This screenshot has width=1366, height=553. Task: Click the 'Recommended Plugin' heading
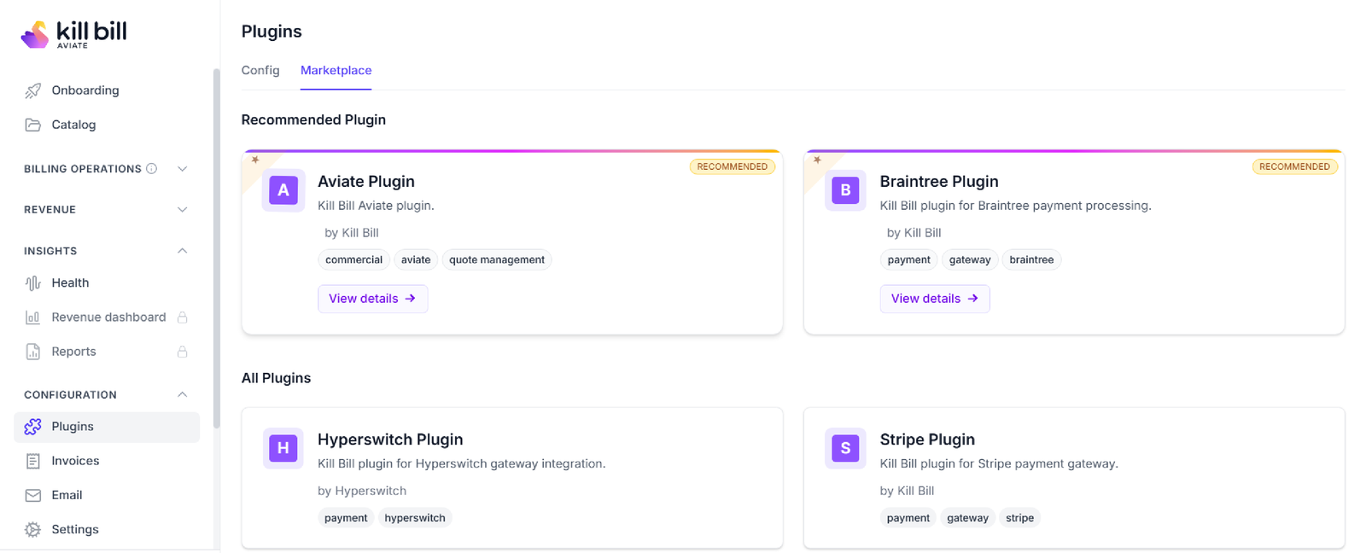pos(313,119)
